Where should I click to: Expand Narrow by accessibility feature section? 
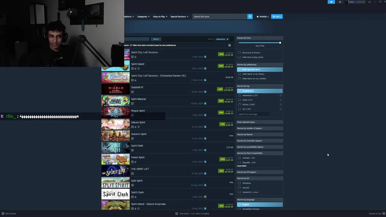point(260,147)
